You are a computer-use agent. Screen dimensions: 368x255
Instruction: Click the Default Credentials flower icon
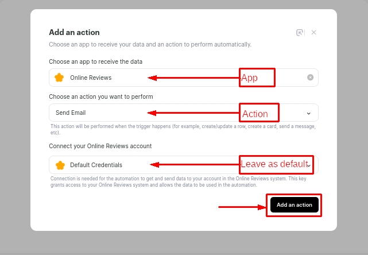[x=60, y=165]
